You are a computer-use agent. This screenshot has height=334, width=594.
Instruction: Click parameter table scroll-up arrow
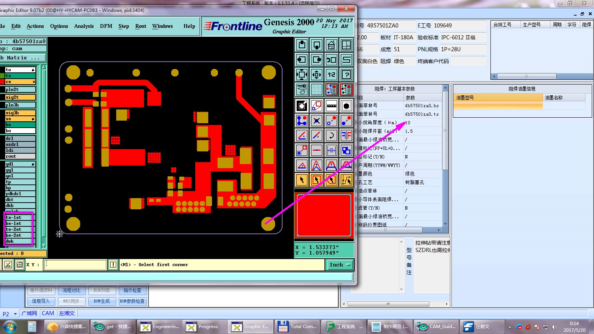445,88
